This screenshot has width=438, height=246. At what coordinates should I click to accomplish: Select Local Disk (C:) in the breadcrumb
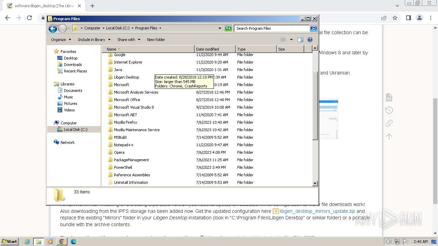tap(118, 28)
